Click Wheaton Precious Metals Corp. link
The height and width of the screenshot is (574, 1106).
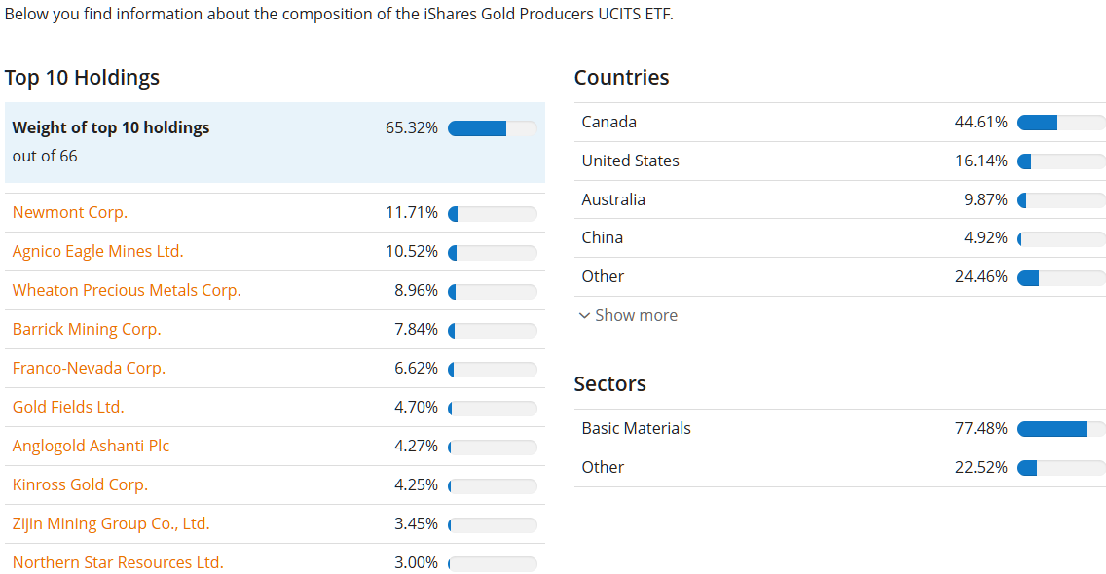click(127, 290)
